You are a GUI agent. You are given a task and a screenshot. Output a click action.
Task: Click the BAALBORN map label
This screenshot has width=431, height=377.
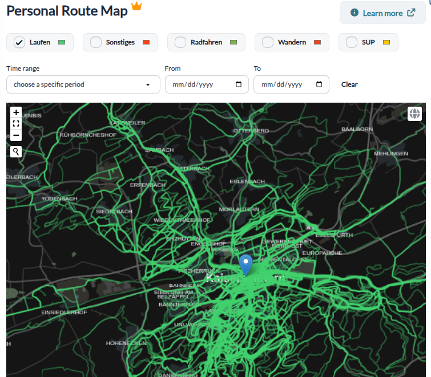pyautogui.click(x=357, y=129)
